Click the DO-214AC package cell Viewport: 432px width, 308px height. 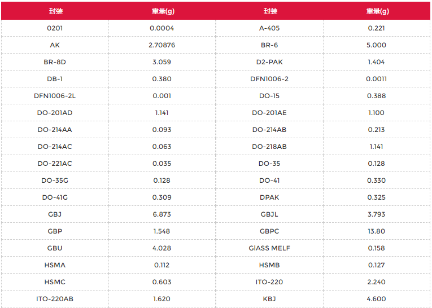click(55, 147)
